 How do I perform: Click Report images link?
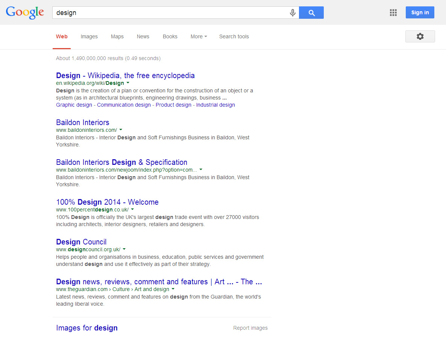click(x=250, y=328)
